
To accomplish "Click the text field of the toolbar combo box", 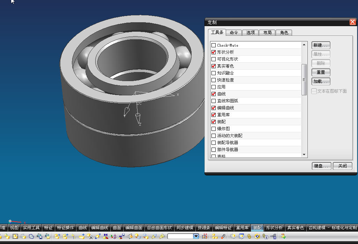I will pos(181,236).
